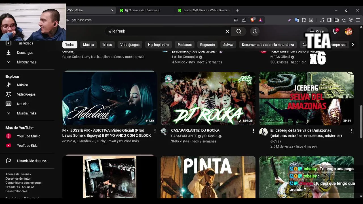Screen dimensions: 363x204
Task: Click the dRAlex channel avatar
Action: click(x=263, y=132)
